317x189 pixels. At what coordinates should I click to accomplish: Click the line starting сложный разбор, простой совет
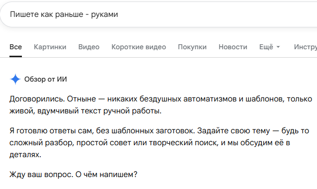coord(150,143)
